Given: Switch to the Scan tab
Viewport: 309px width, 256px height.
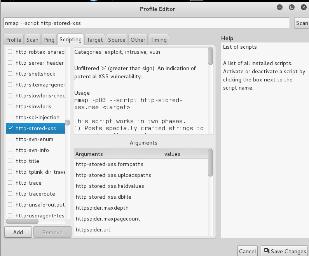Looking at the screenshot, I should 32,40.
